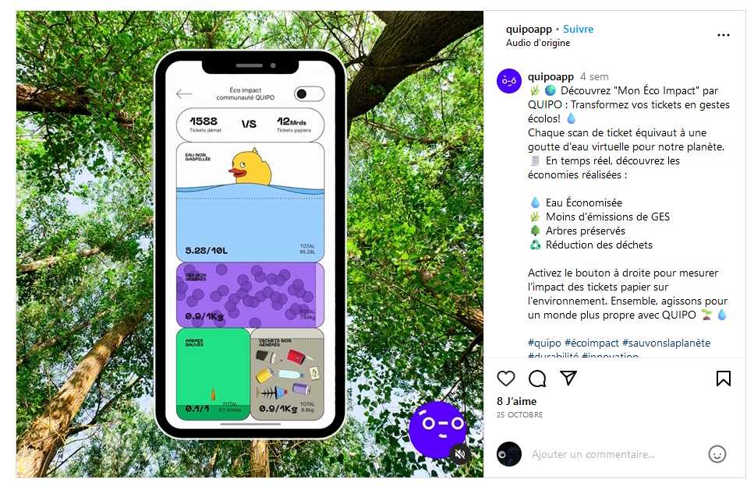754x486 pixels.
Task: Open quipoapp username in post header
Action: [529, 29]
